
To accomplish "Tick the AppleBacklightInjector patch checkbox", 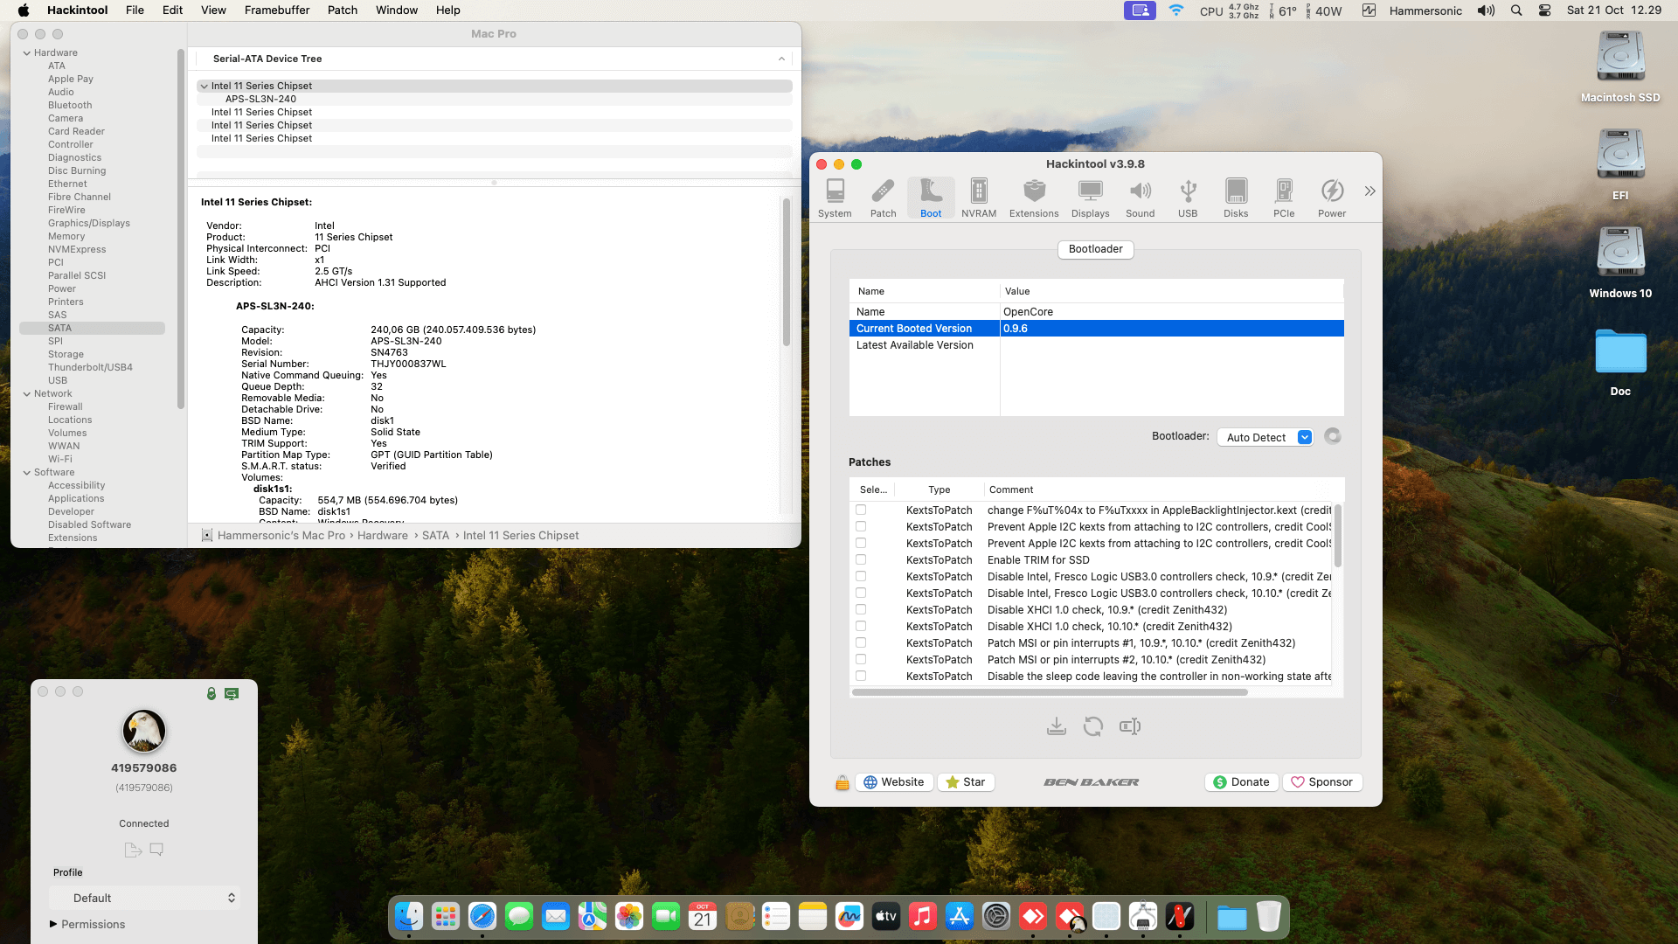I will pyautogui.click(x=861, y=510).
